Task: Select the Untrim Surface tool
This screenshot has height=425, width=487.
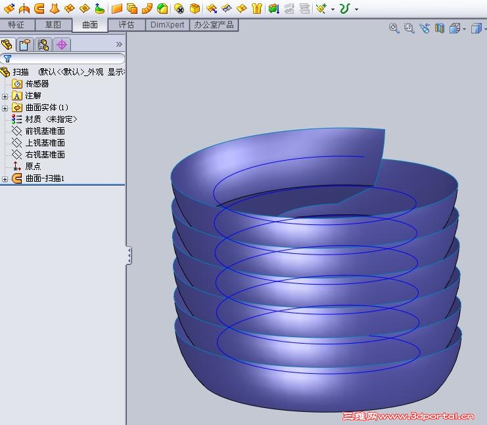Action: [x=242, y=9]
